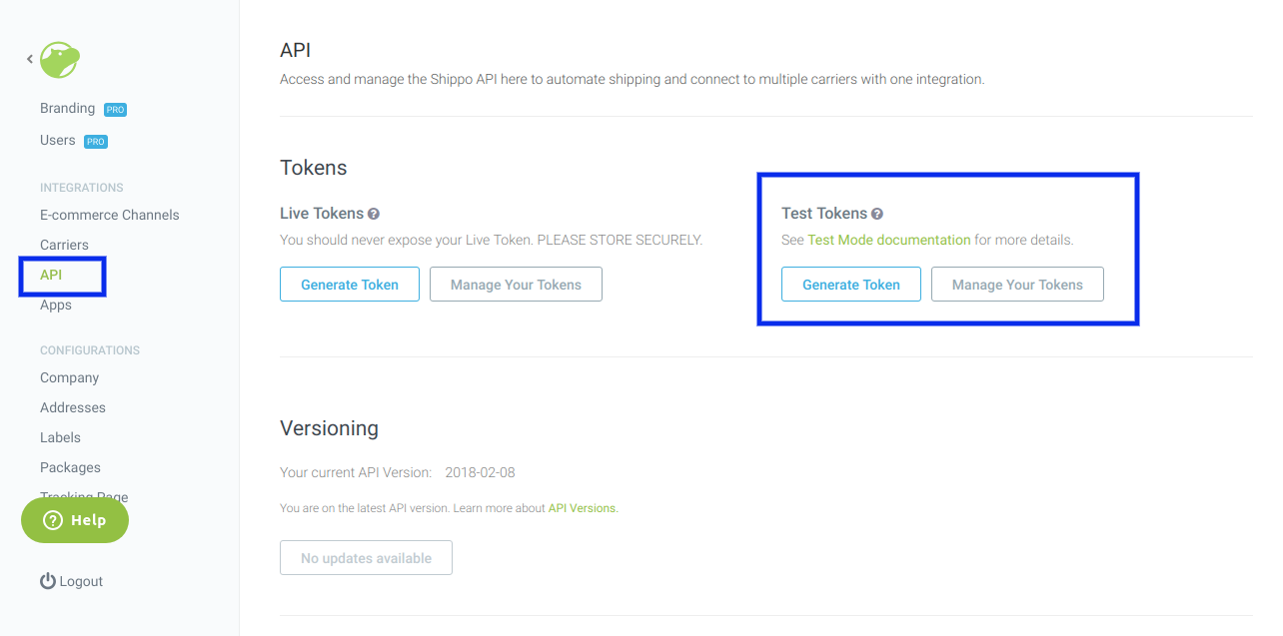Click Live Token security warning text
The height and width of the screenshot is (636, 1283).
[492, 240]
